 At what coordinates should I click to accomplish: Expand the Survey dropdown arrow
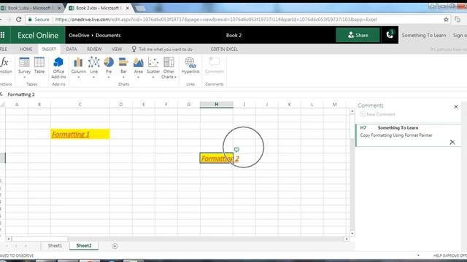coord(24,77)
